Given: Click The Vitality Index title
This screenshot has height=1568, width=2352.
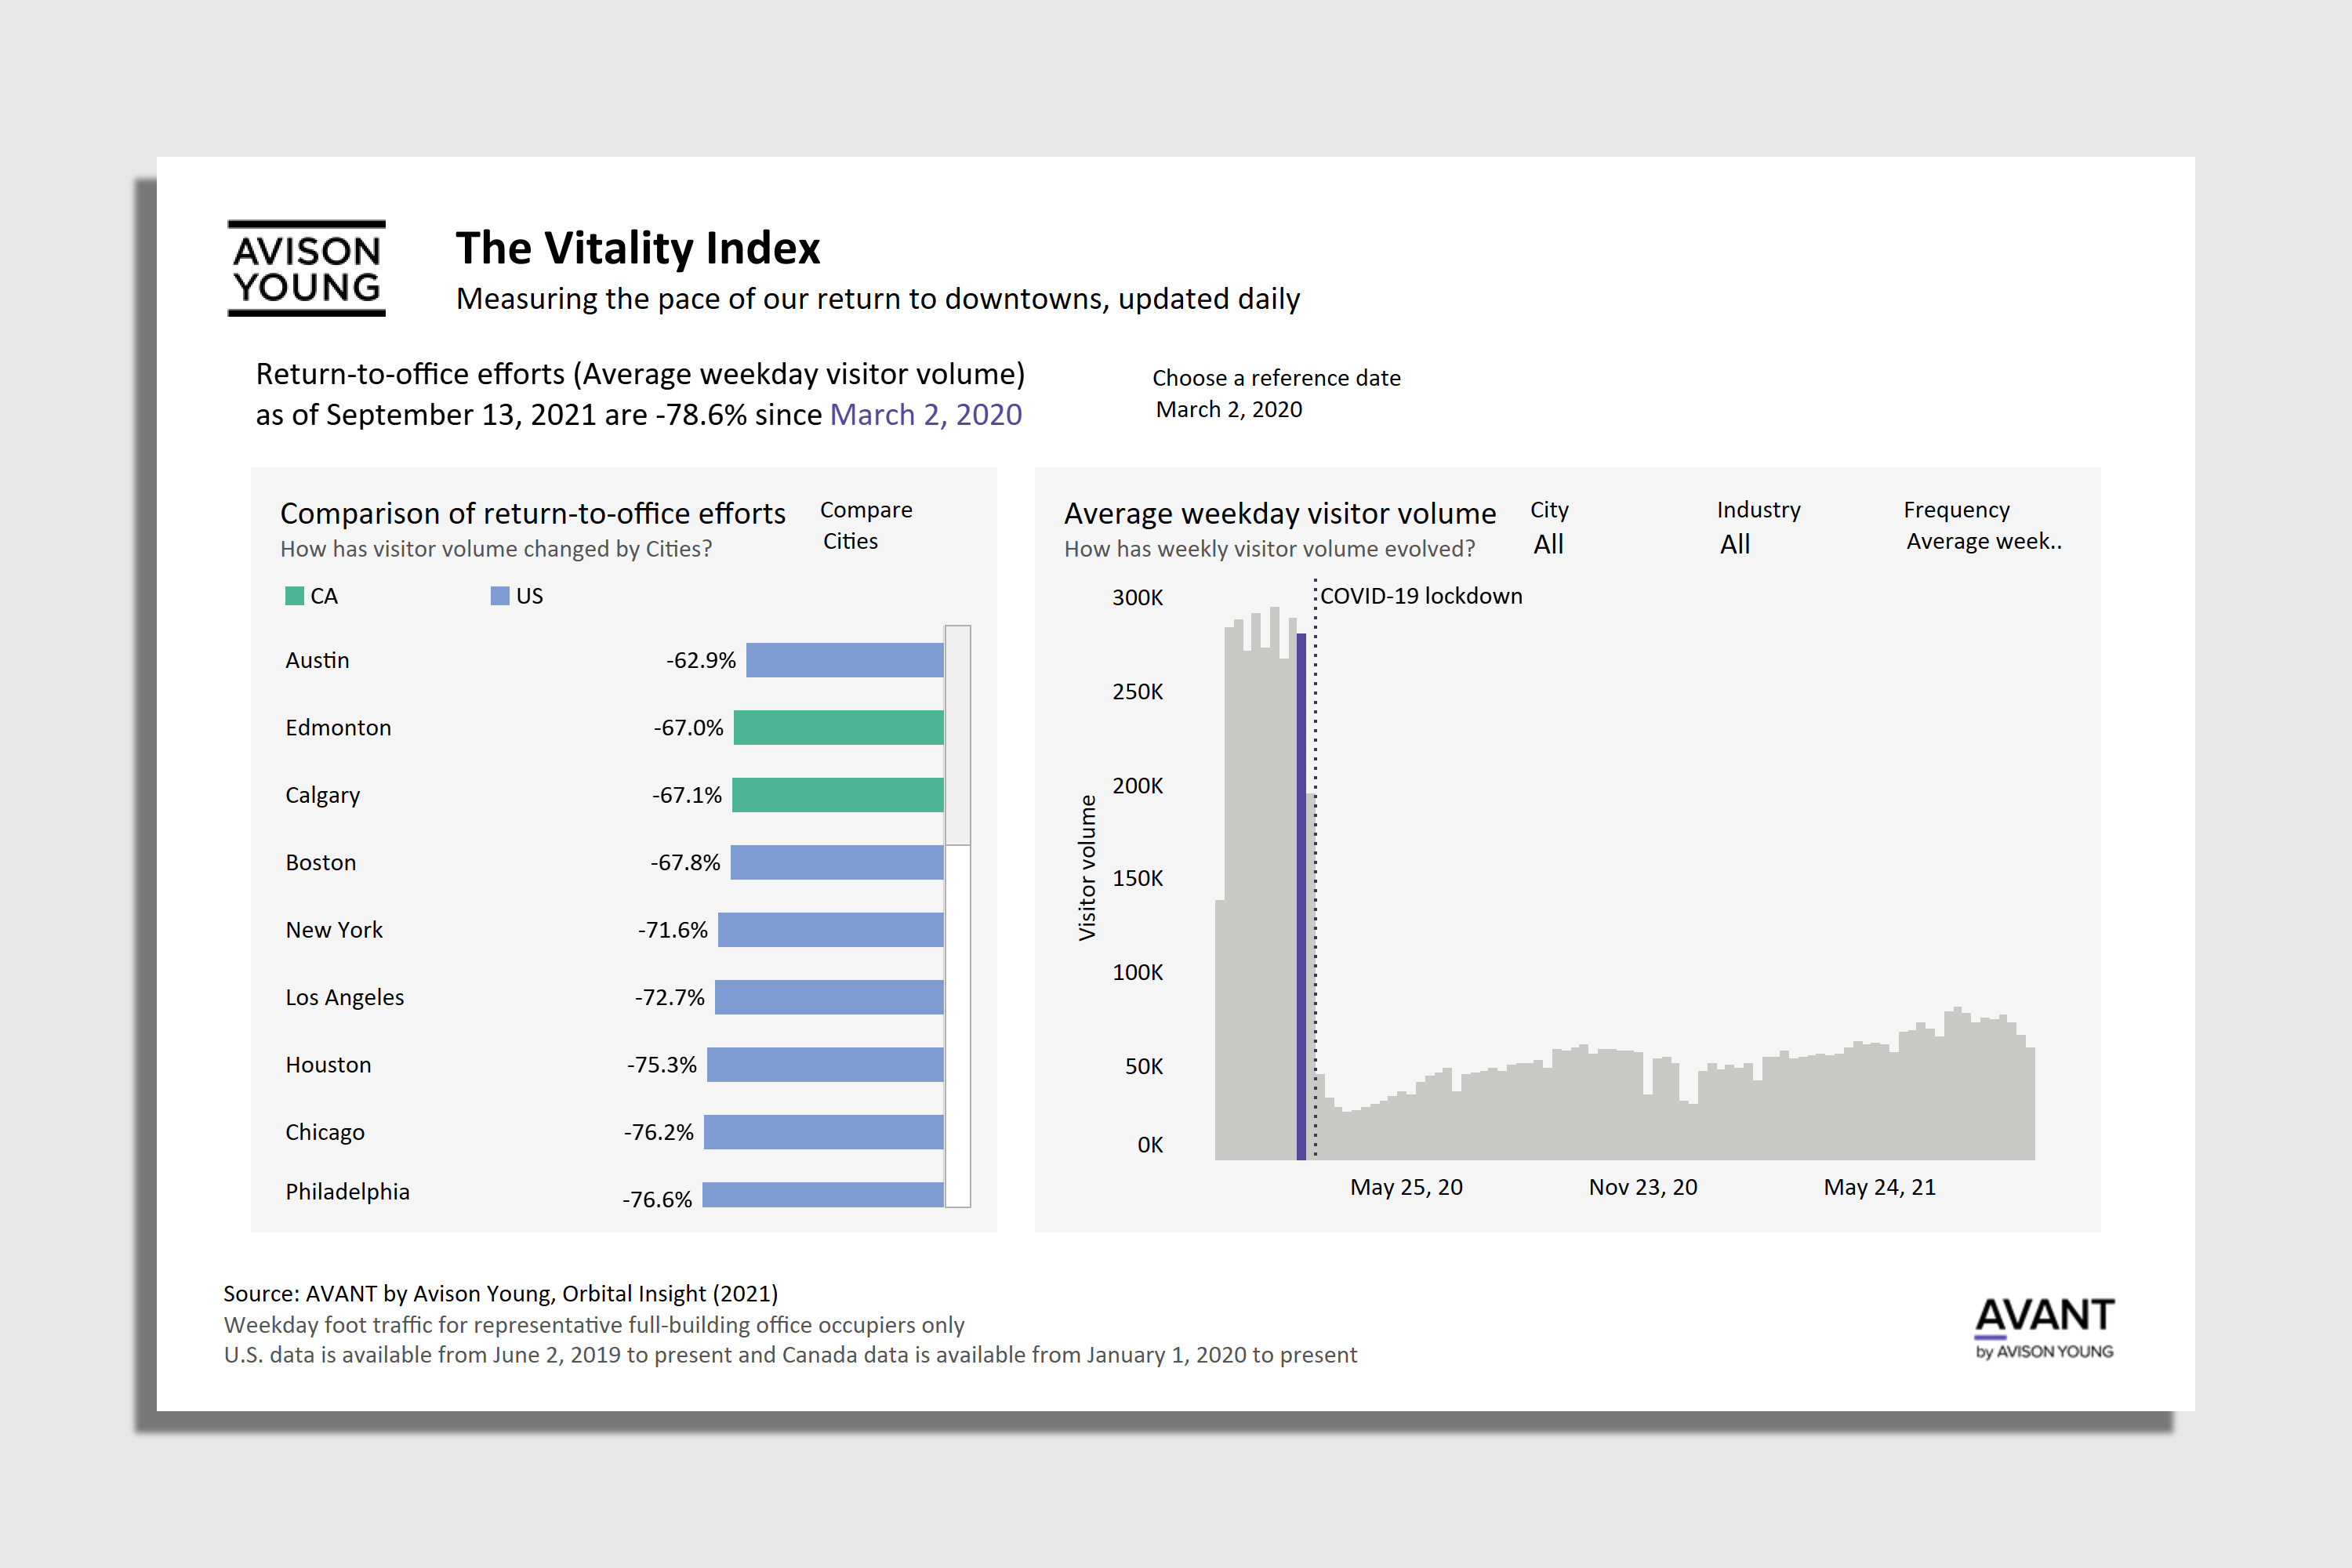Looking at the screenshot, I should (637, 247).
